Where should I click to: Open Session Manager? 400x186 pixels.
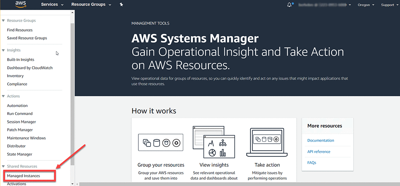point(22,122)
